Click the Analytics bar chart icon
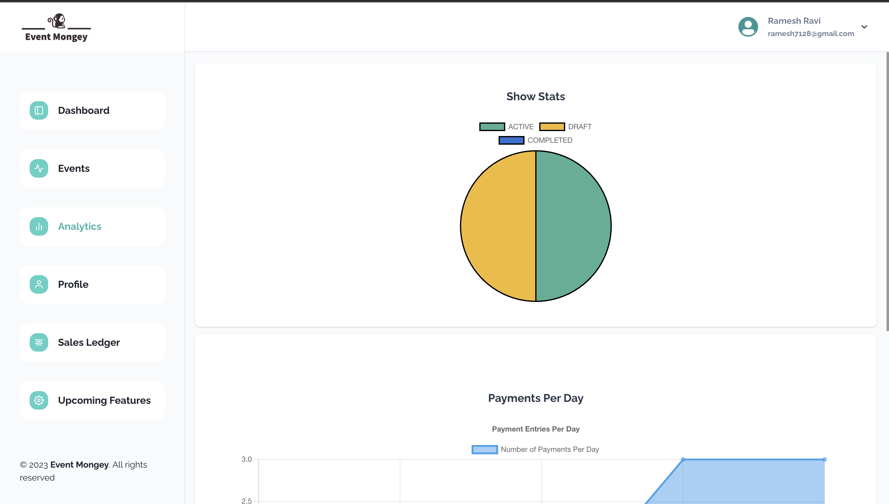 [39, 226]
